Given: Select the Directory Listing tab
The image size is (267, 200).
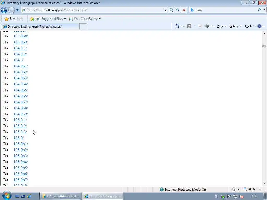Looking at the screenshot, I should coord(40,27).
